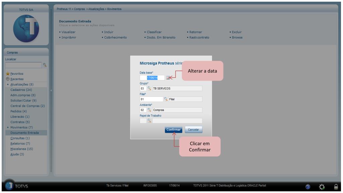Choose the Visualizar action
Viewport: 343px width, 193px height.
tap(68, 32)
